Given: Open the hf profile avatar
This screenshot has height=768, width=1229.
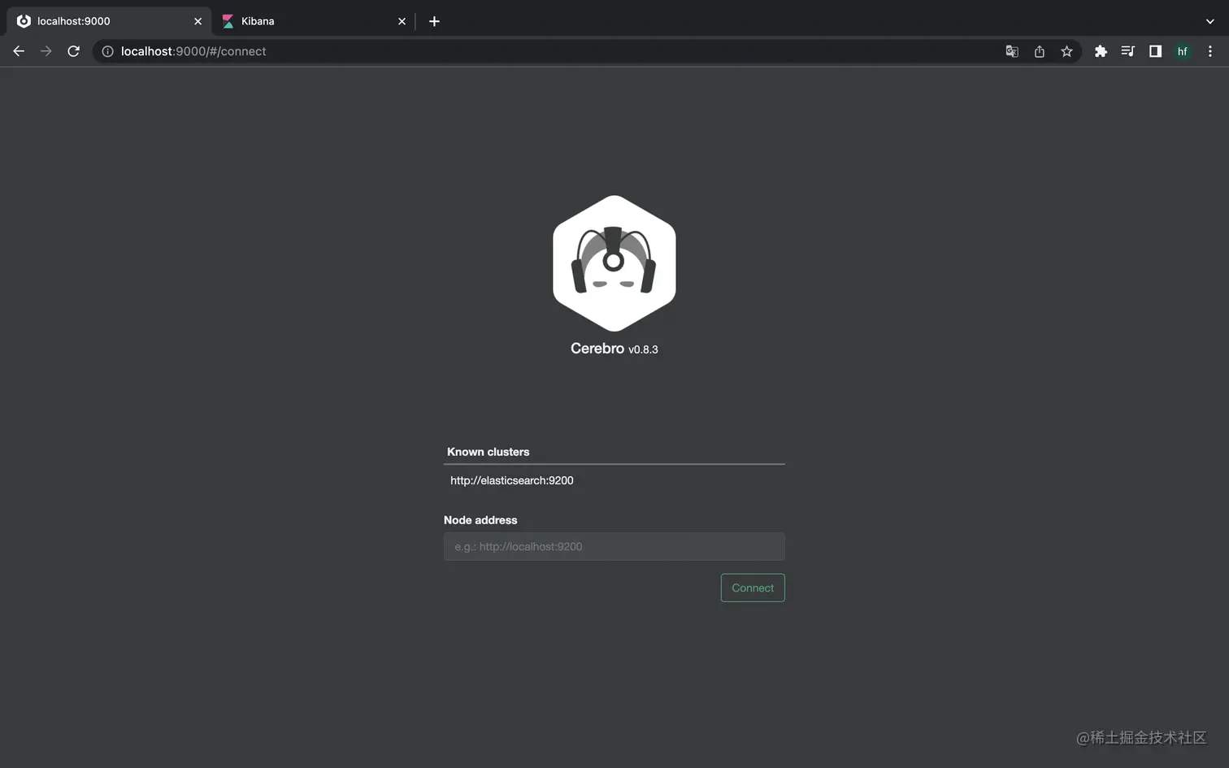Looking at the screenshot, I should click(1183, 51).
